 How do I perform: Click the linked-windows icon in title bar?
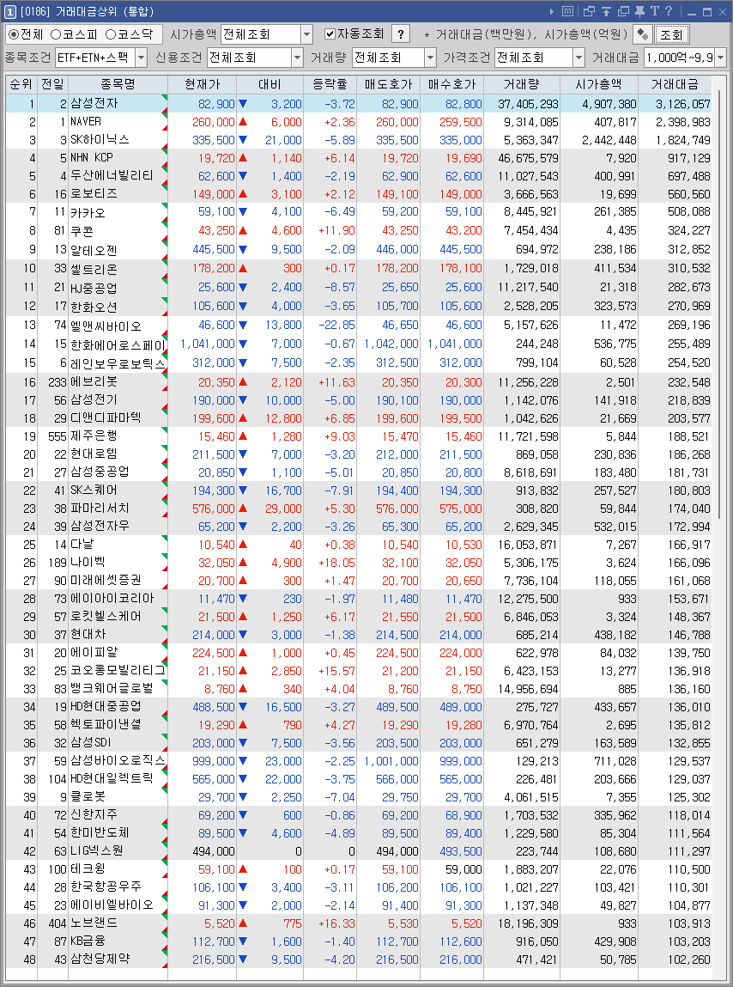(589, 11)
